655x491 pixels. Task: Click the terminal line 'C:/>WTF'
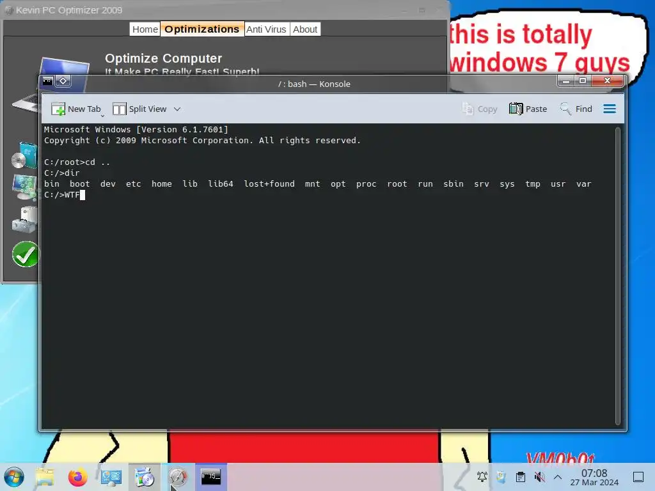[x=62, y=194]
